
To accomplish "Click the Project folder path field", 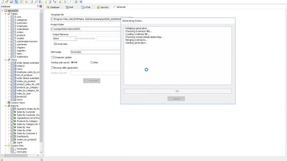I will tap(86, 29).
